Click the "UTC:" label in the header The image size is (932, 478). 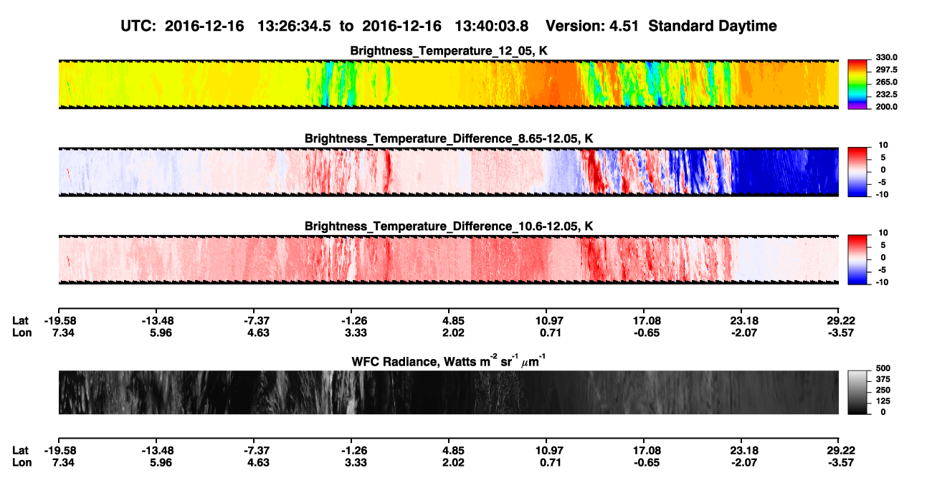tap(138, 27)
